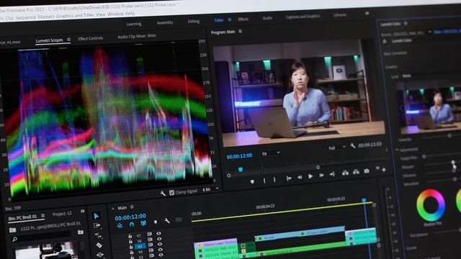
Task: Toggle Clamp Signal checkbox
Action: tap(171, 193)
